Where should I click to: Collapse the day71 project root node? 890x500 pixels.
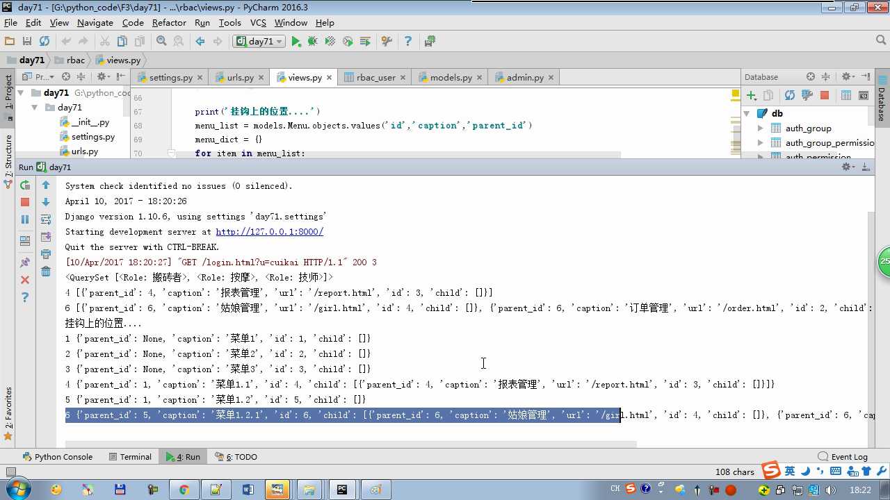coord(20,92)
